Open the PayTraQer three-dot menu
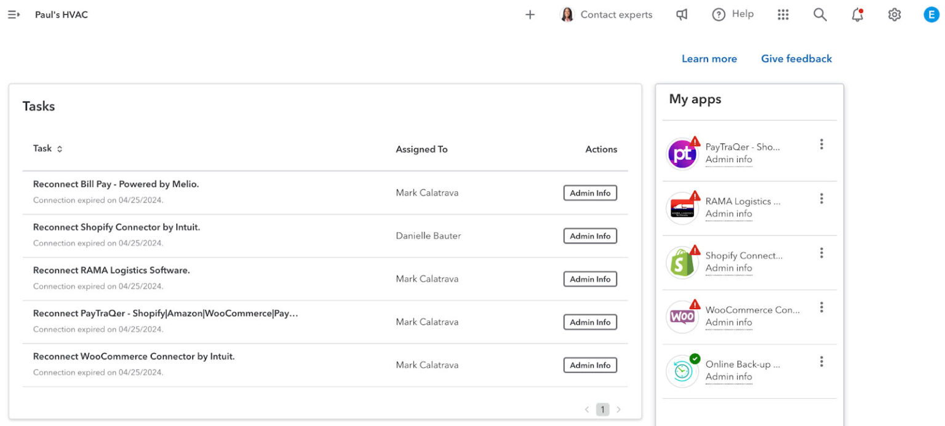945x426 pixels. (x=821, y=143)
